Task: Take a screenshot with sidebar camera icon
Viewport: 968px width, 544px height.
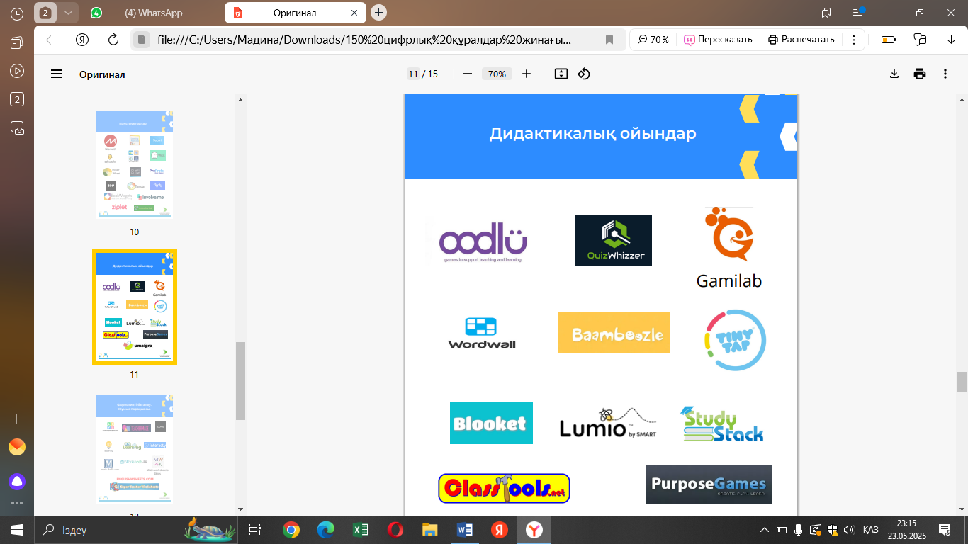Action: (x=18, y=127)
